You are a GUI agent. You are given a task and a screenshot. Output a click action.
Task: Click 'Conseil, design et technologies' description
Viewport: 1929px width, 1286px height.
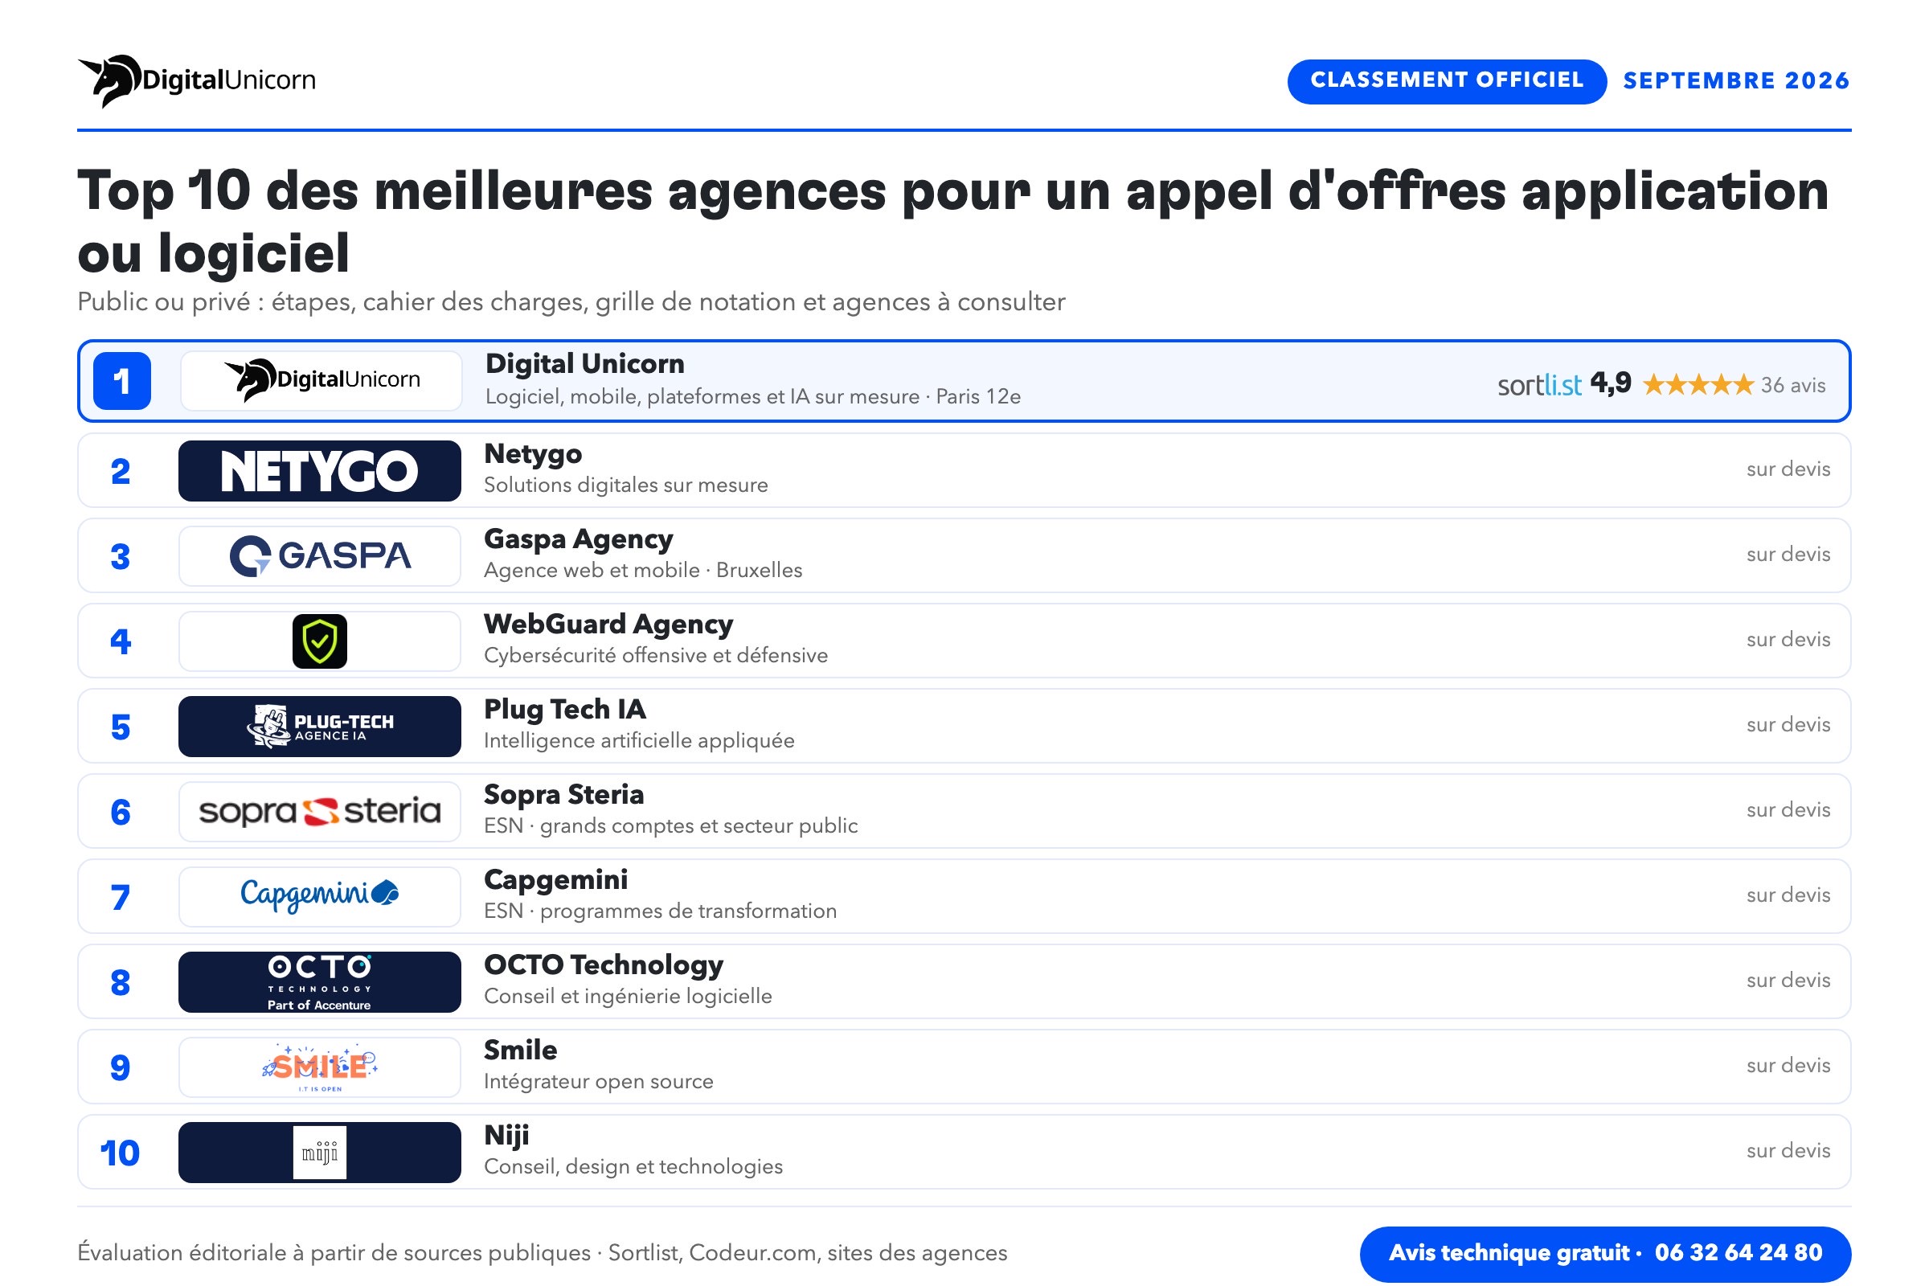633,1167
